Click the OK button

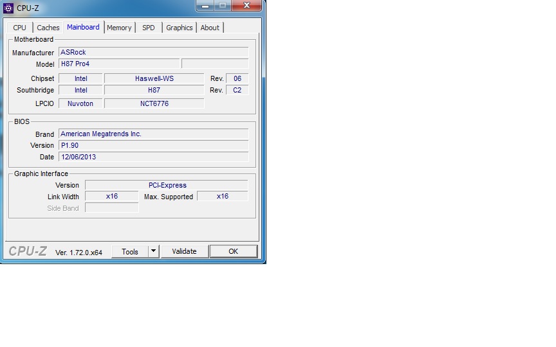pyautogui.click(x=234, y=251)
